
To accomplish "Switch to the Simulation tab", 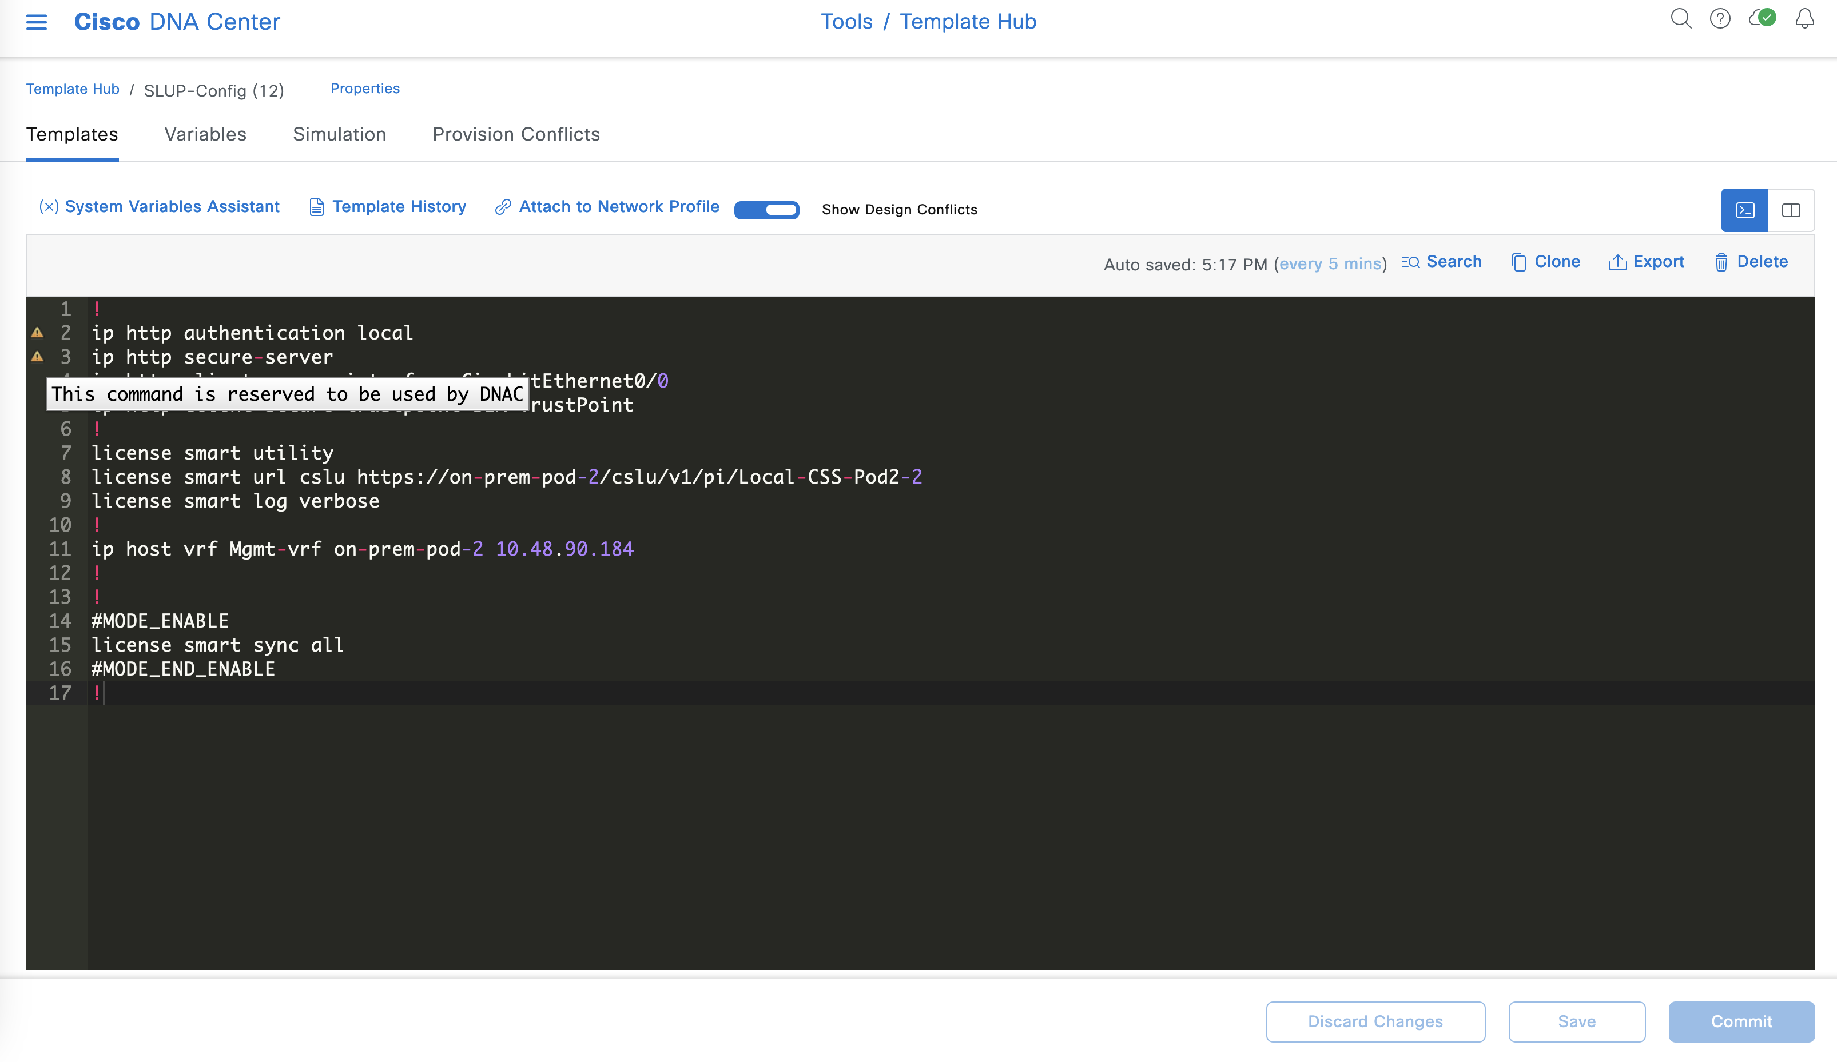I will 339,135.
